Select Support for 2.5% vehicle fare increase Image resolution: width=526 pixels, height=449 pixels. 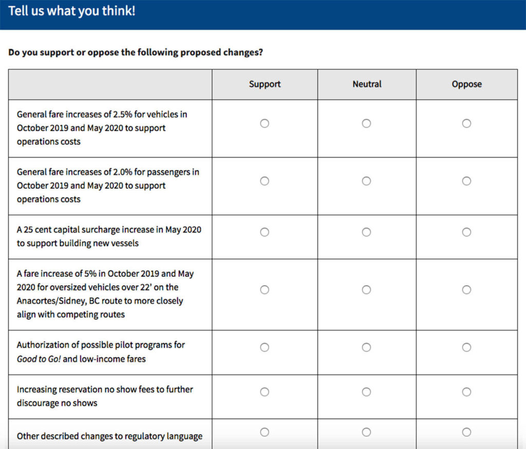265,123
